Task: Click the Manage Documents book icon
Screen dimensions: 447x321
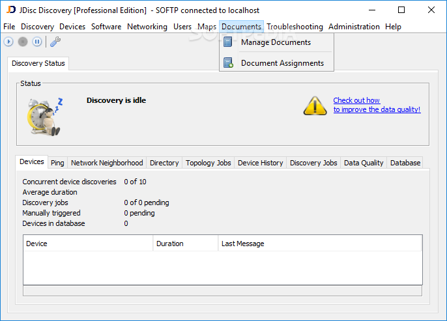Action: (x=228, y=42)
